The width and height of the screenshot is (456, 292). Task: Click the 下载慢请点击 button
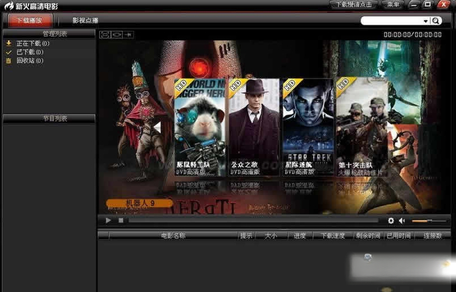coord(353,5)
